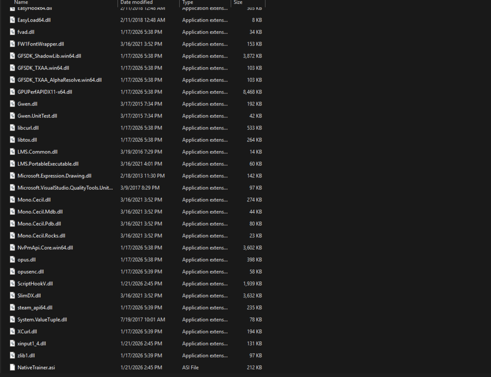This screenshot has width=491, height=377.
Task: Click the EasyLoad64.dll file icon
Action: 12,20
